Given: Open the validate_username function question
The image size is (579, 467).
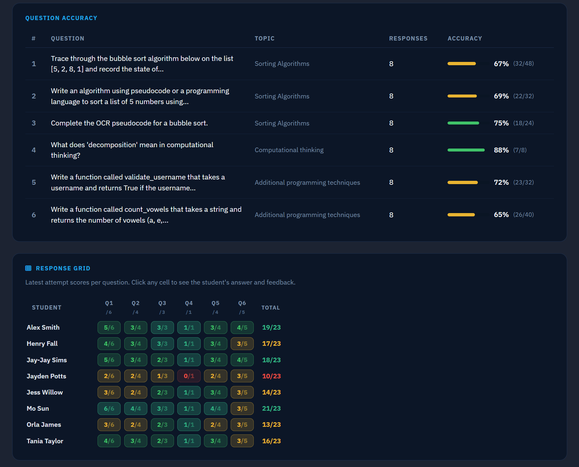Looking at the screenshot, I should coord(138,182).
